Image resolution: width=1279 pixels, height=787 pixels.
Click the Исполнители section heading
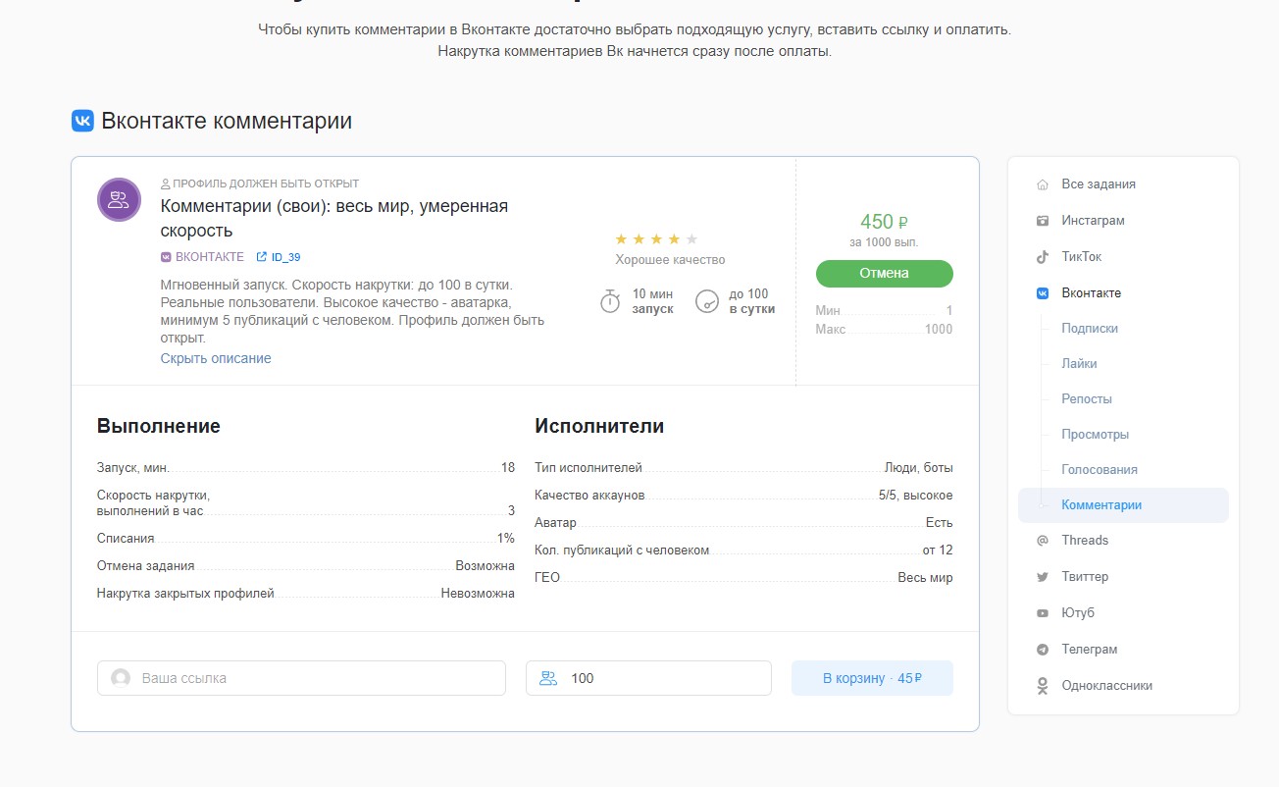point(599,426)
